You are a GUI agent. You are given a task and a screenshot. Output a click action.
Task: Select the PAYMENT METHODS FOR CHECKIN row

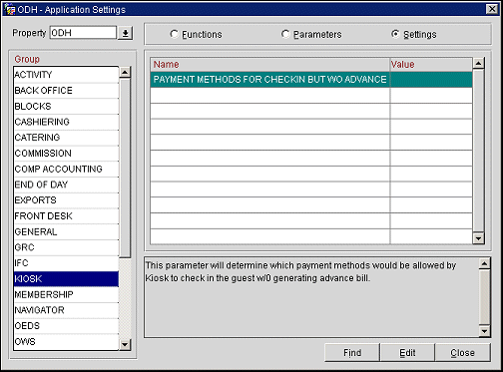tap(311, 80)
